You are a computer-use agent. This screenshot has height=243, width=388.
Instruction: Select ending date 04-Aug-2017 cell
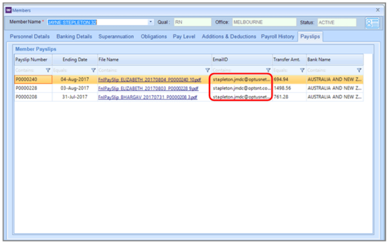pyautogui.click(x=75, y=79)
